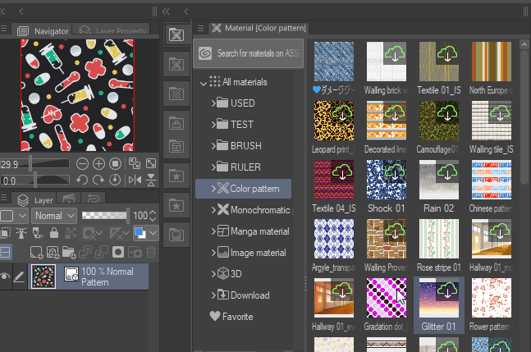Select the Color pattern category
Image resolution: width=531 pixels, height=352 pixels.
[x=243, y=189]
